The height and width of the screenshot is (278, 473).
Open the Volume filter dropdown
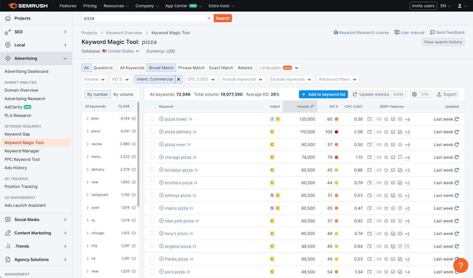click(x=95, y=79)
